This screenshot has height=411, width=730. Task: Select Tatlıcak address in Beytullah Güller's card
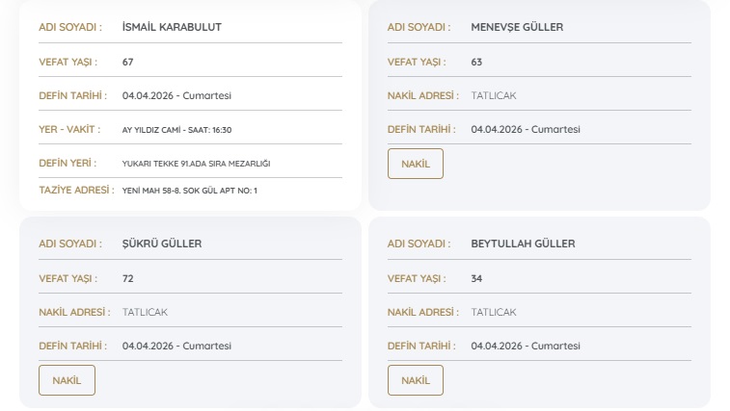click(493, 312)
